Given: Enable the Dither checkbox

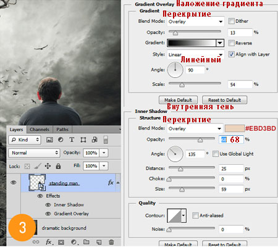Looking at the screenshot, I should pos(232,21).
